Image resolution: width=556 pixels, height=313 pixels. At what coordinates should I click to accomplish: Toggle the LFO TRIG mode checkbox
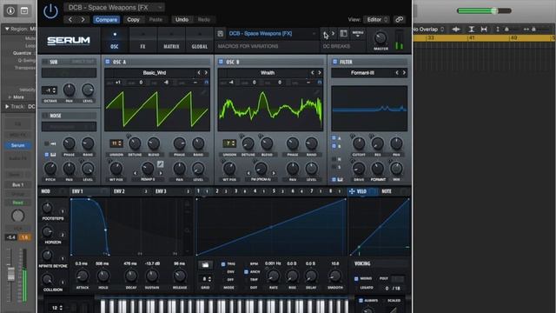(223, 264)
